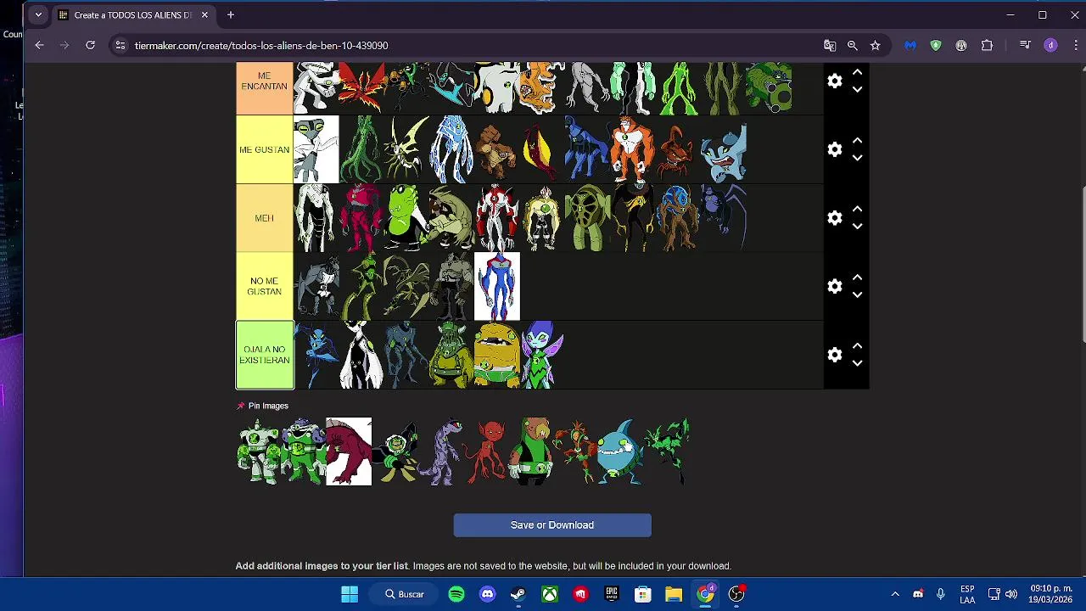Viewport: 1086px width, 611px height.
Task: Click the ME GUSTAN yellow tier label
Action: [x=265, y=149]
